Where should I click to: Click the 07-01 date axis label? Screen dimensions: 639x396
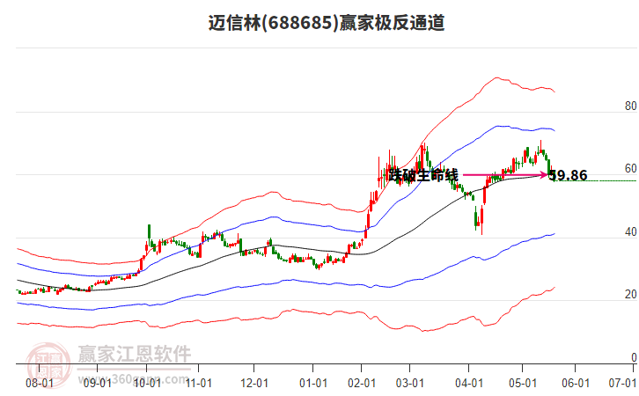(622, 383)
